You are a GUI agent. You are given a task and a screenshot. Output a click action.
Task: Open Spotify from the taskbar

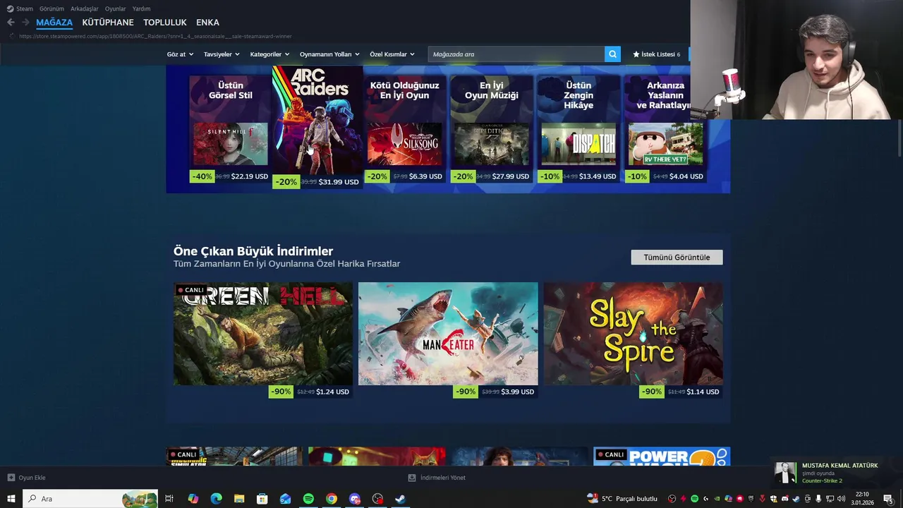[308, 499]
